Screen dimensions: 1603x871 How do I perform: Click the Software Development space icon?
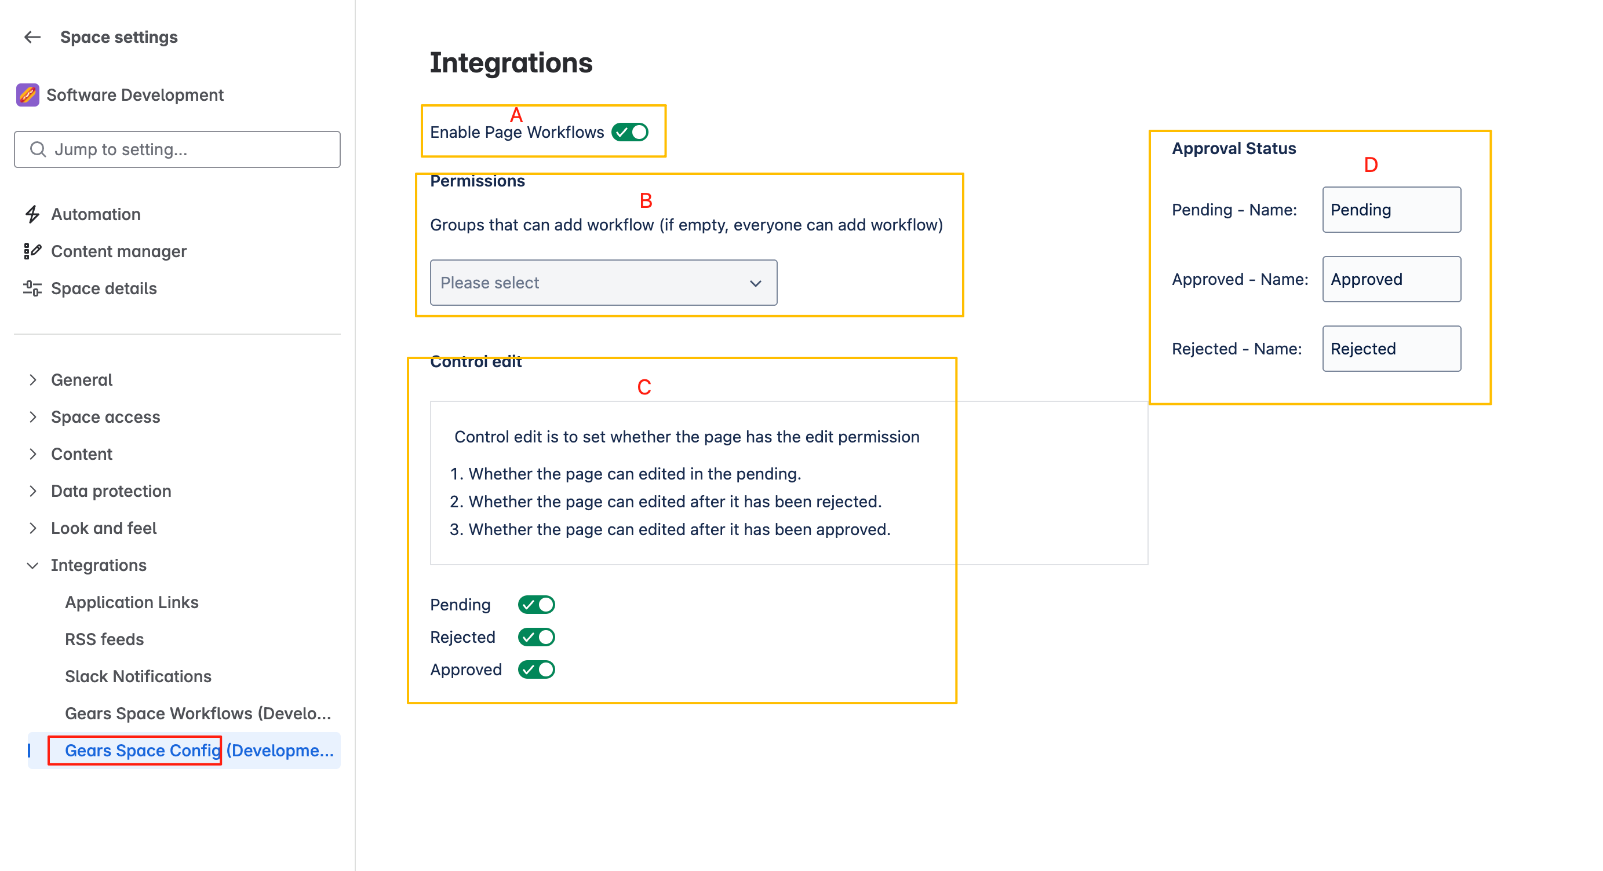click(x=28, y=95)
